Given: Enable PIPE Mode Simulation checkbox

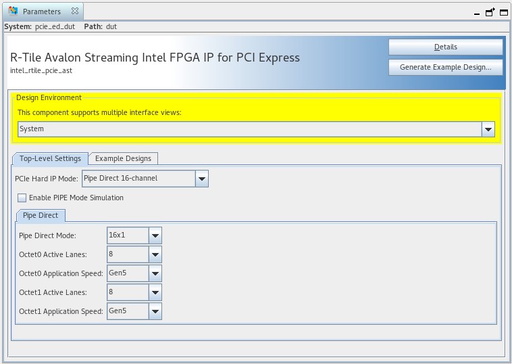Looking at the screenshot, I should click(22, 198).
